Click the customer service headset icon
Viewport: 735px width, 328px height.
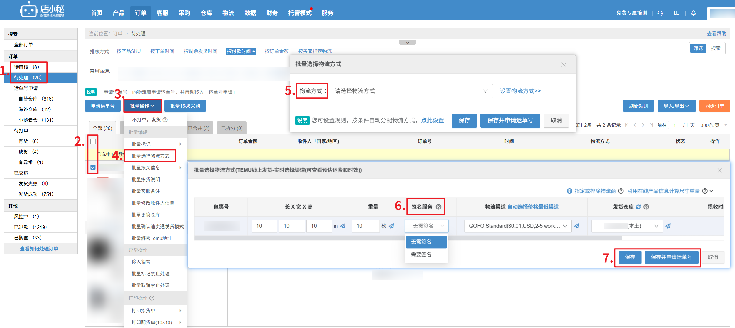pos(660,13)
